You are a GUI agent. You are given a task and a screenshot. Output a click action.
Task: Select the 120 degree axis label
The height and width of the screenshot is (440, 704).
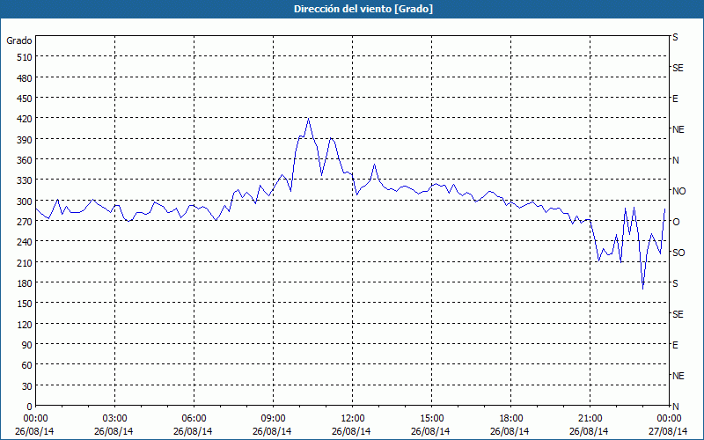(x=25, y=325)
